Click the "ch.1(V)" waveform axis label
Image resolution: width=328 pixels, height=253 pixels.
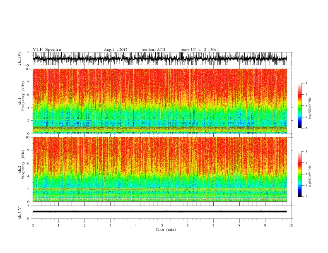(x=20, y=59)
